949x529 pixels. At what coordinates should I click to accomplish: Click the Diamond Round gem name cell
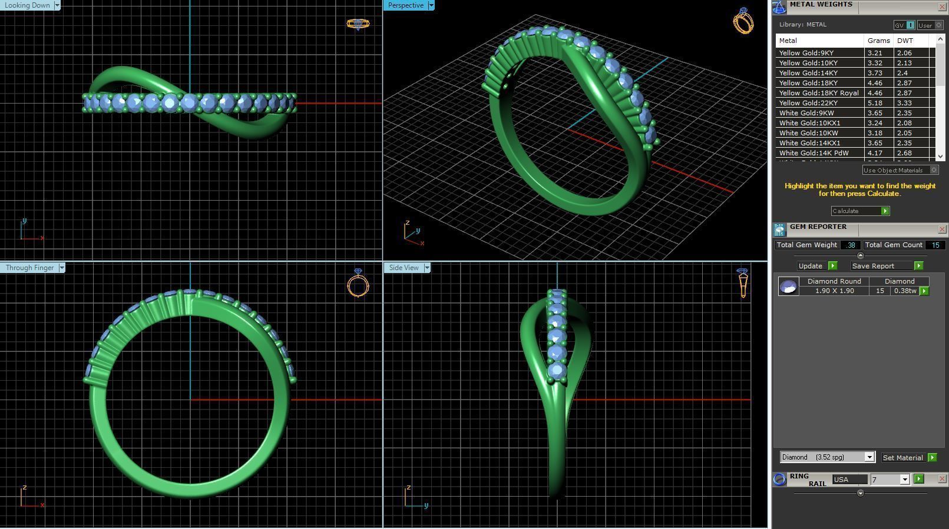pyautogui.click(x=834, y=281)
